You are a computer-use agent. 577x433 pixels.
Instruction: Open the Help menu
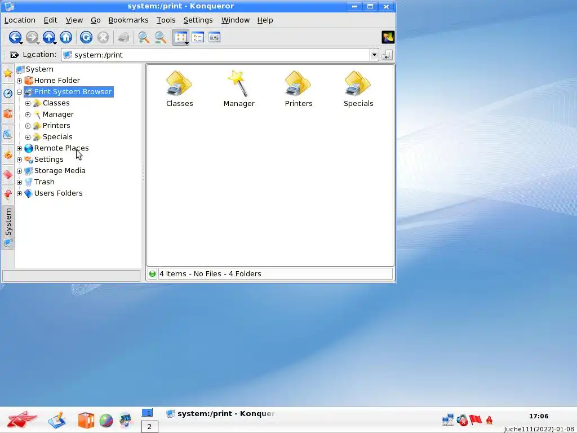265,20
